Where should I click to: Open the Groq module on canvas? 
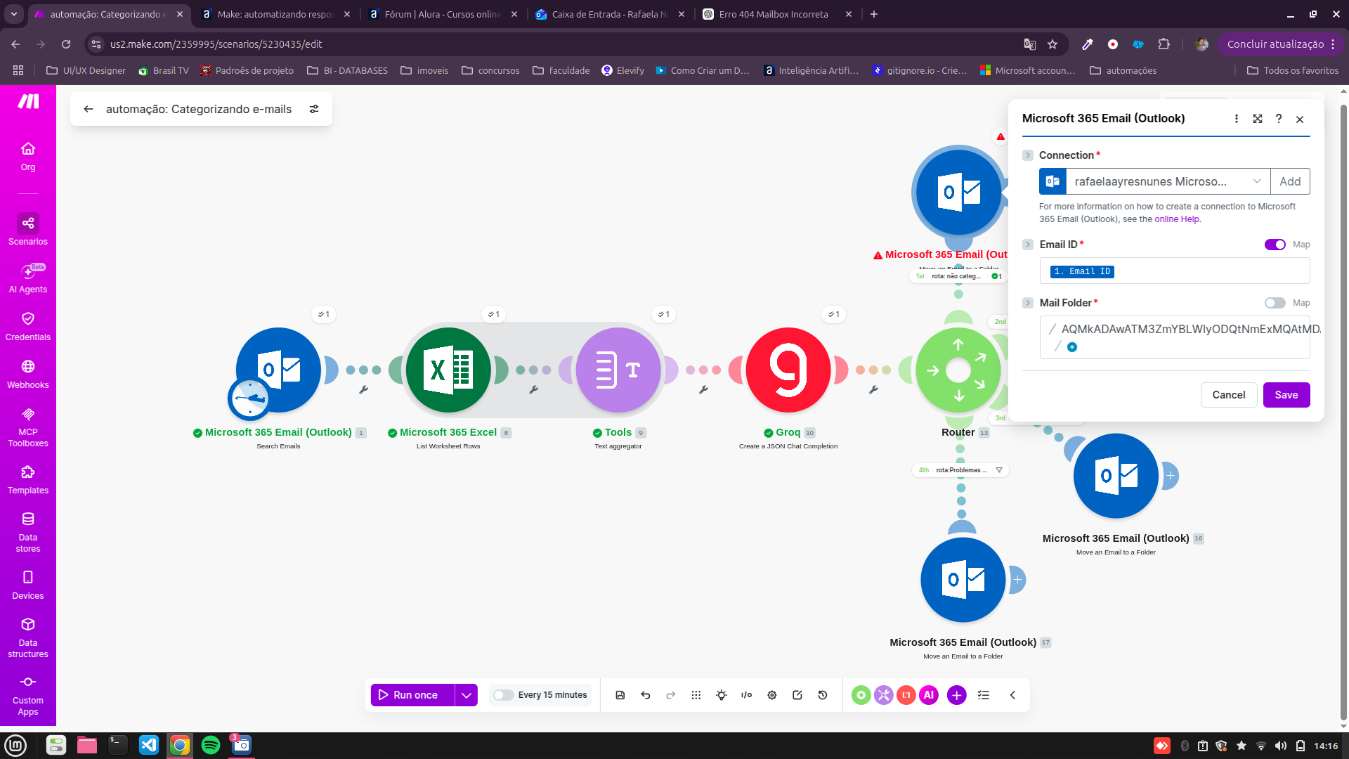[788, 370]
